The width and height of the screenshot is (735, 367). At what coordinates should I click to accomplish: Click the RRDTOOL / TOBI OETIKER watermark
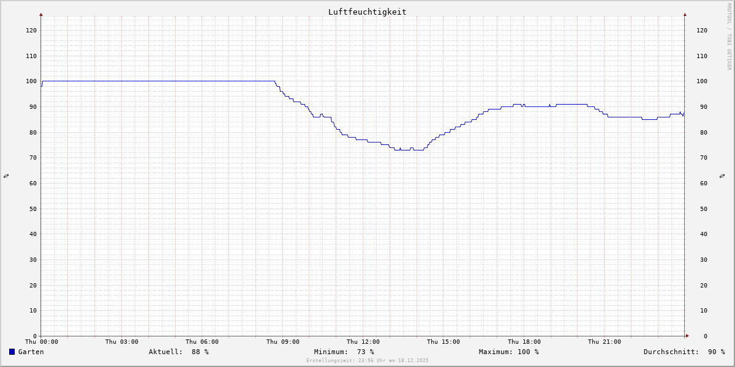pyautogui.click(x=729, y=36)
